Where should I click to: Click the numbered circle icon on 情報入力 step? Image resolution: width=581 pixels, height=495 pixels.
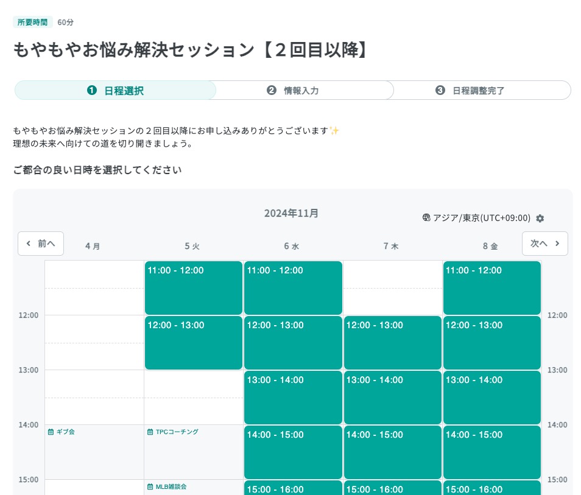pos(272,90)
